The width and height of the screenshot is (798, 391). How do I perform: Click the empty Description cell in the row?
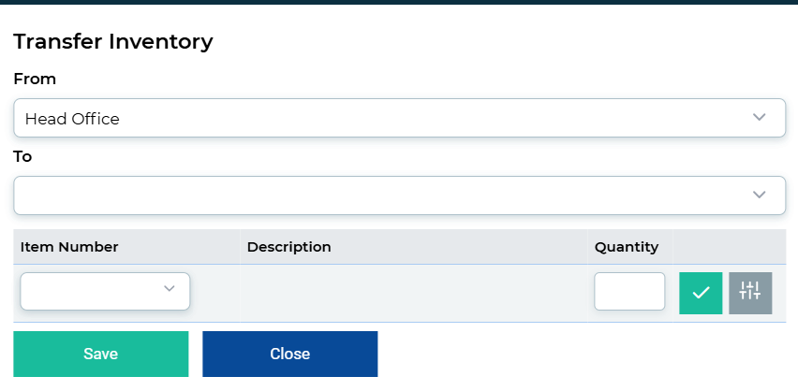pos(414,293)
